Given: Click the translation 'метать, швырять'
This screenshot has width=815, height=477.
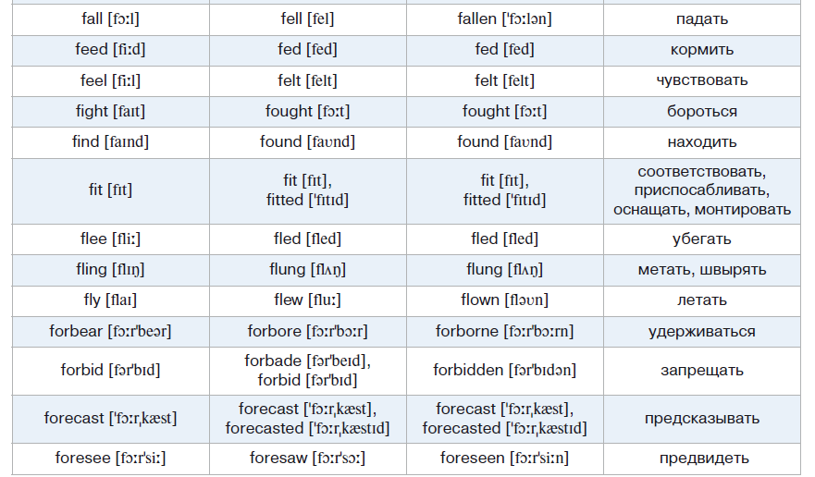Looking at the screenshot, I should coord(701,270).
